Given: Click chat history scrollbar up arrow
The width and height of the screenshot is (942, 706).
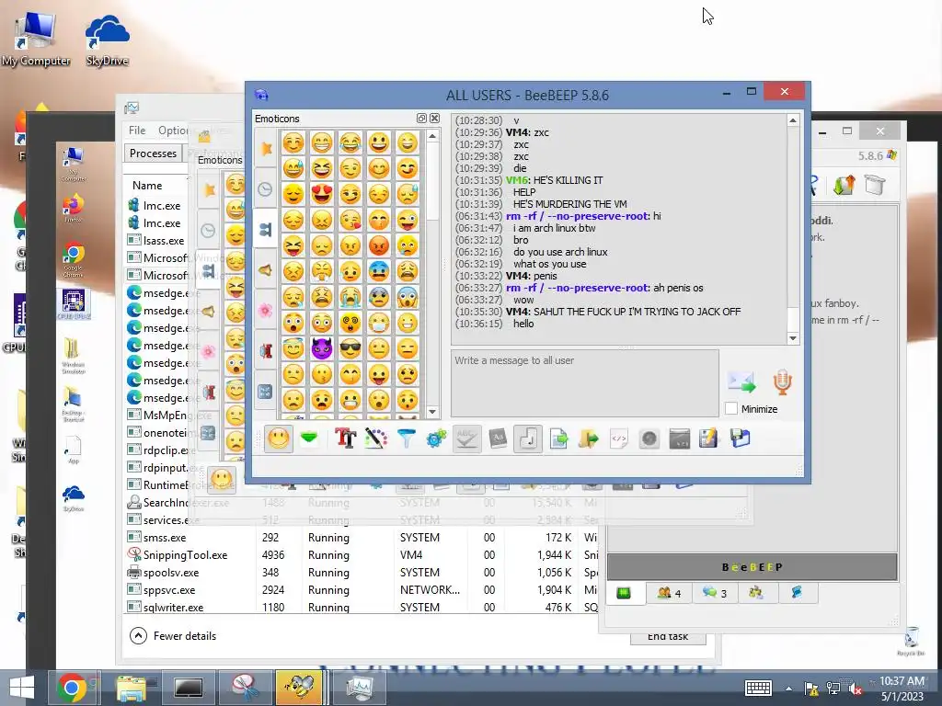Looking at the screenshot, I should [x=793, y=120].
